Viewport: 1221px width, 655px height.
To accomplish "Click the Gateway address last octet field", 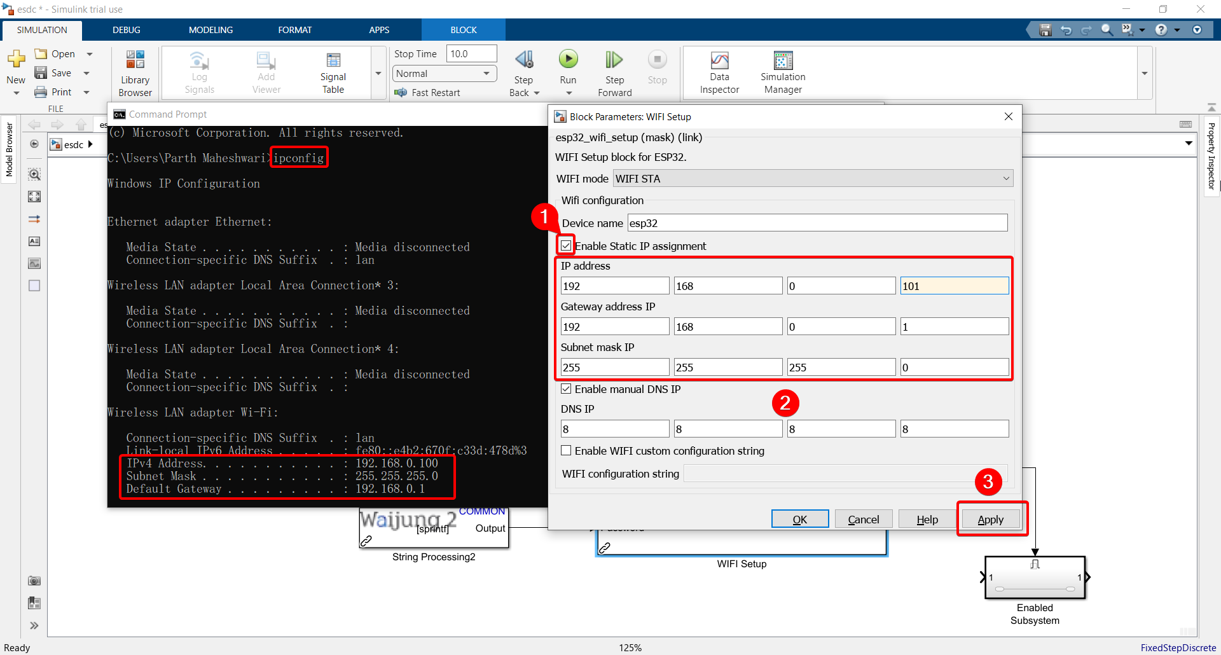I will pos(954,326).
